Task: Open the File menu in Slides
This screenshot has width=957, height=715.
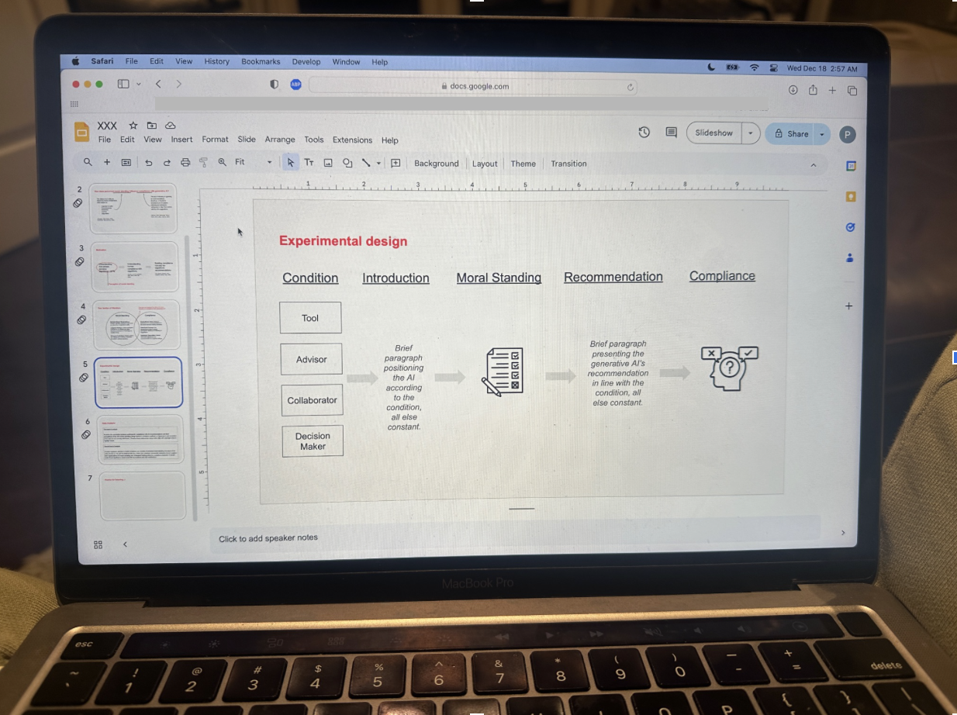Action: tap(105, 140)
